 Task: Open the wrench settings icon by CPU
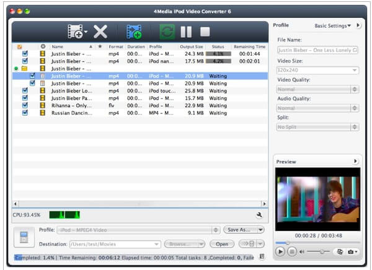click(259, 215)
